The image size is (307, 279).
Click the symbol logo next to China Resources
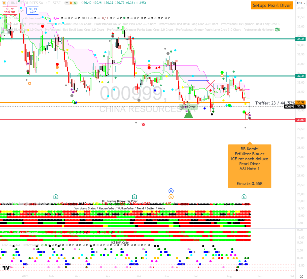[4, 3]
